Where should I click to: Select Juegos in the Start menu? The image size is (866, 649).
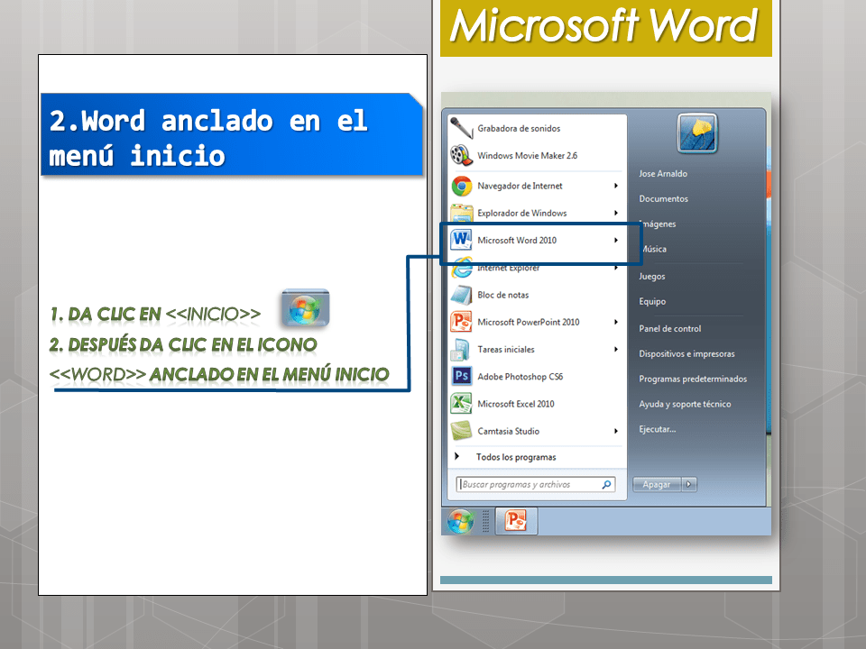click(651, 276)
